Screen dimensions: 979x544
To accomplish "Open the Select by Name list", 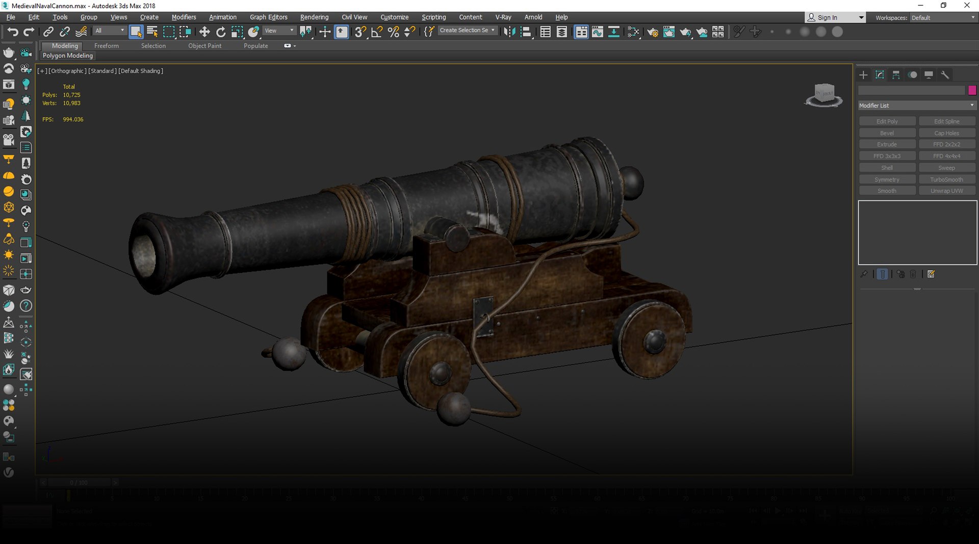I will 152,32.
